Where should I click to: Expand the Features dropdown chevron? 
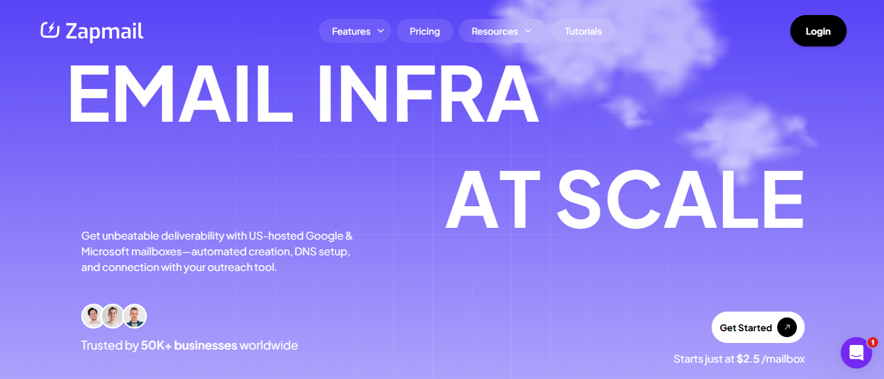pyautogui.click(x=381, y=31)
